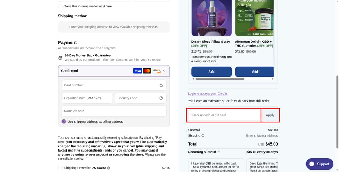The height and width of the screenshot is (172, 339).
Task: Click the Support chat bubble icon
Action: (x=311, y=164)
